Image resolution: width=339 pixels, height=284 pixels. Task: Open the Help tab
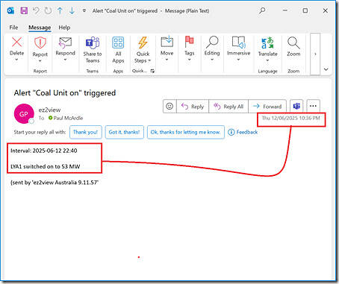click(64, 28)
